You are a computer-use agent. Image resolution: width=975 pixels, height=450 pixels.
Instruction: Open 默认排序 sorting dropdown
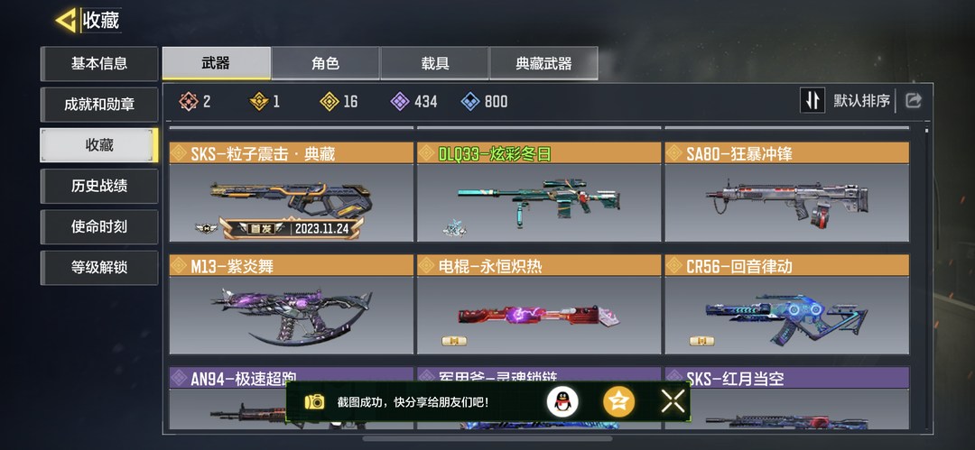(x=861, y=101)
